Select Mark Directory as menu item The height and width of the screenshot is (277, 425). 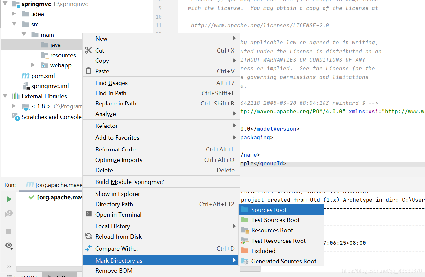[161, 261]
